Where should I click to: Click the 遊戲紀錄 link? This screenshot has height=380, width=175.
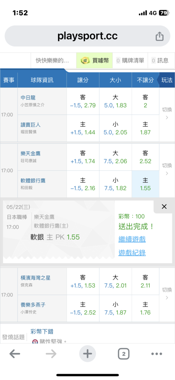(132, 253)
